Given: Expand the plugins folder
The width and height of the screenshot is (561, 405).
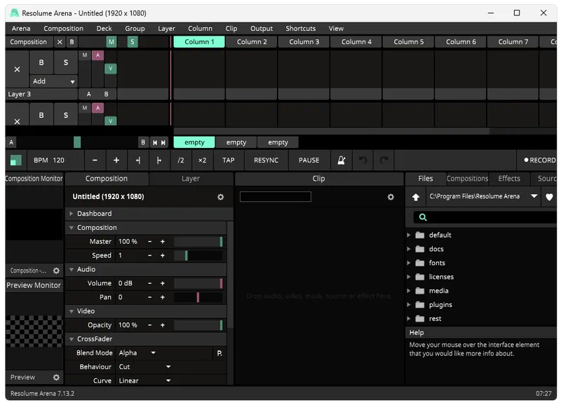Looking at the screenshot, I should [x=409, y=305].
